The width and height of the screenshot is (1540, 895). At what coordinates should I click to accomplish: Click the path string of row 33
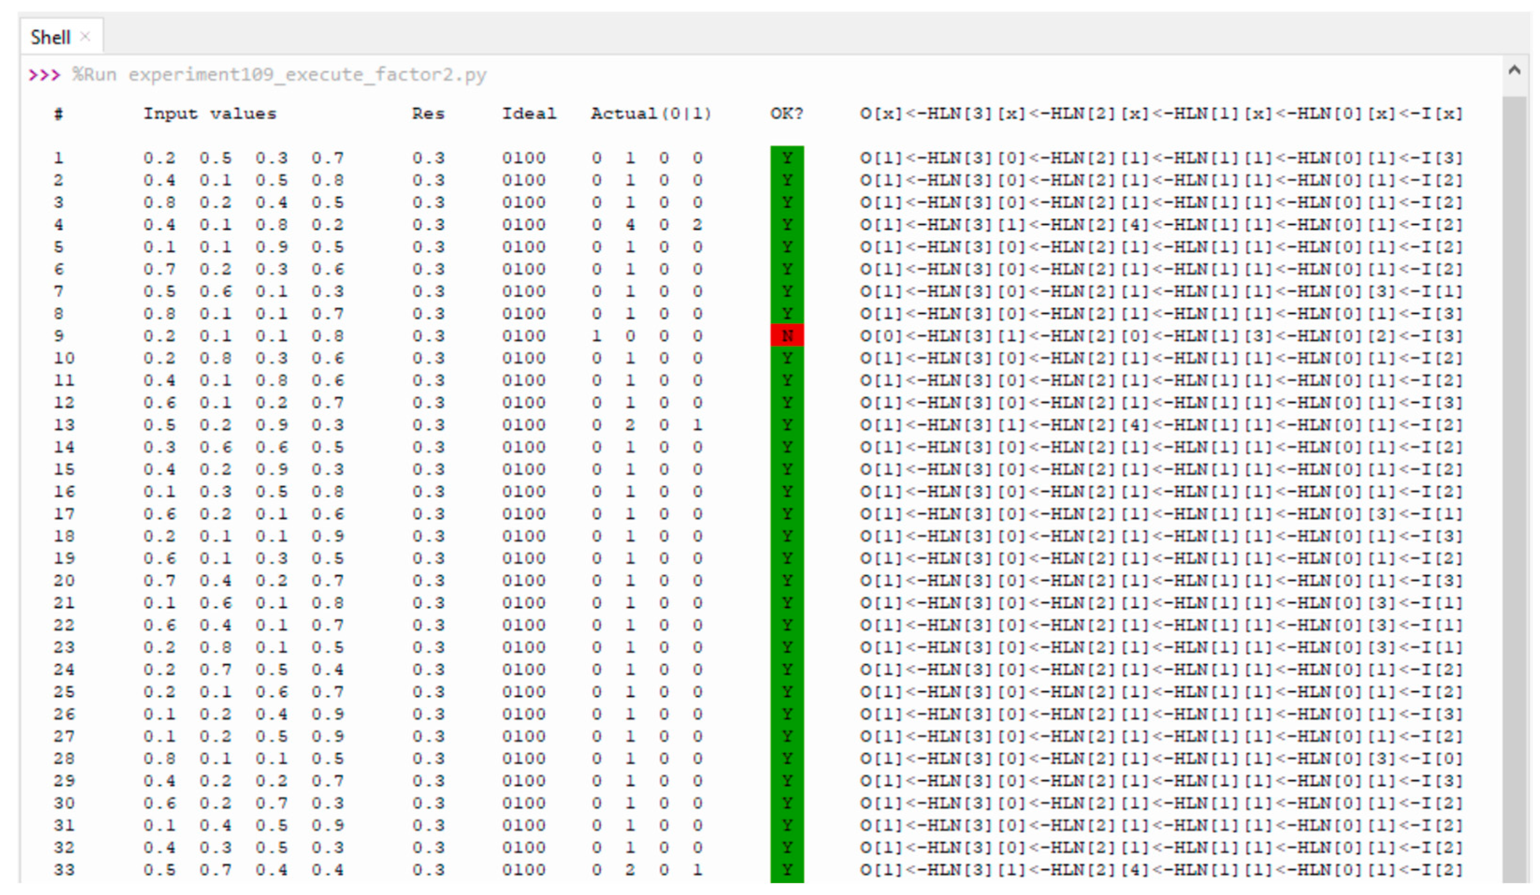pos(1161,870)
